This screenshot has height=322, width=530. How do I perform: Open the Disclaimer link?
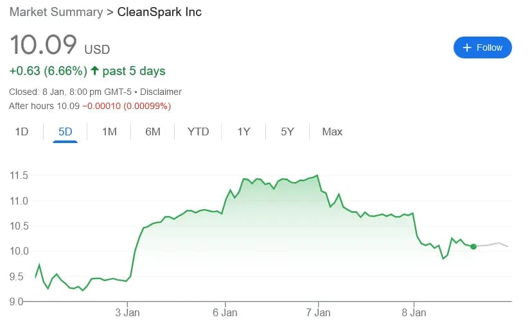pos(161,92)
